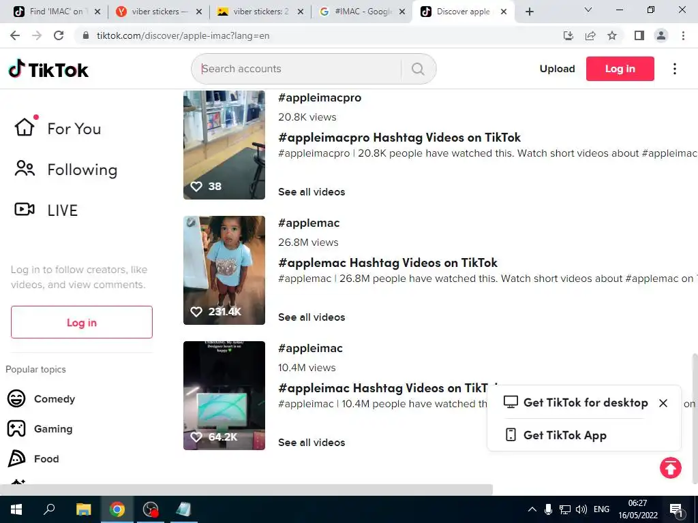Toggle the Chrome side panel
The image size is (698, 523).
tap(639, 35)
